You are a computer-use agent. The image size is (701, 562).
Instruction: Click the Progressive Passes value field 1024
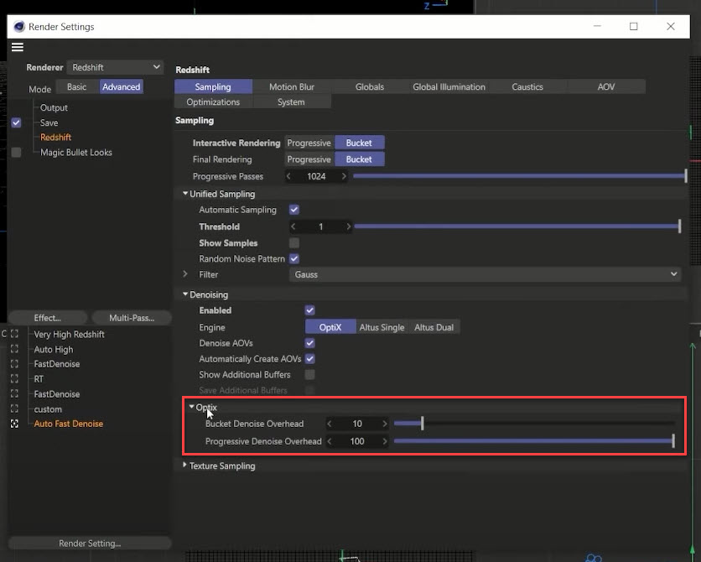pyautogui.click(x=316, y=176)
